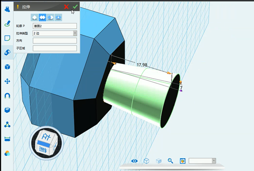Open the sketch edit tool in sidebar
Viewport: 254px width, 171px height.
[7, 38]
